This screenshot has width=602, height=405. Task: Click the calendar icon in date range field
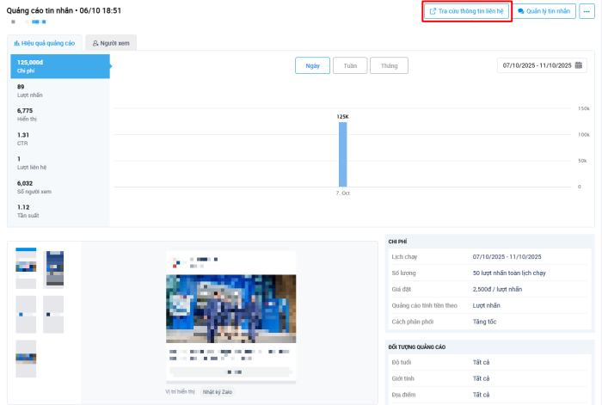pyautogui.click(x=579, y=65)
